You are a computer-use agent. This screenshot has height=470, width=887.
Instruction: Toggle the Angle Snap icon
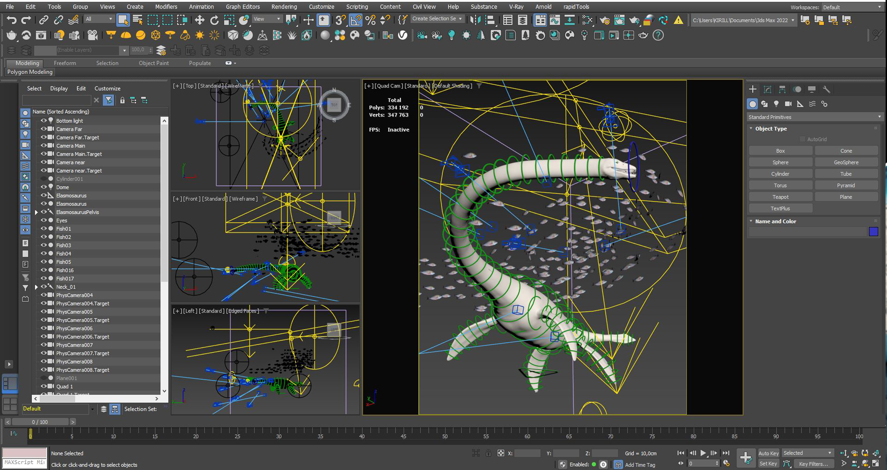tap(356, 20)
